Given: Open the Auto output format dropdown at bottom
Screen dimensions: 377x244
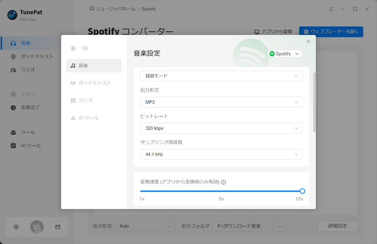Looking at the screenshot, I should click(x=145, y=226).
